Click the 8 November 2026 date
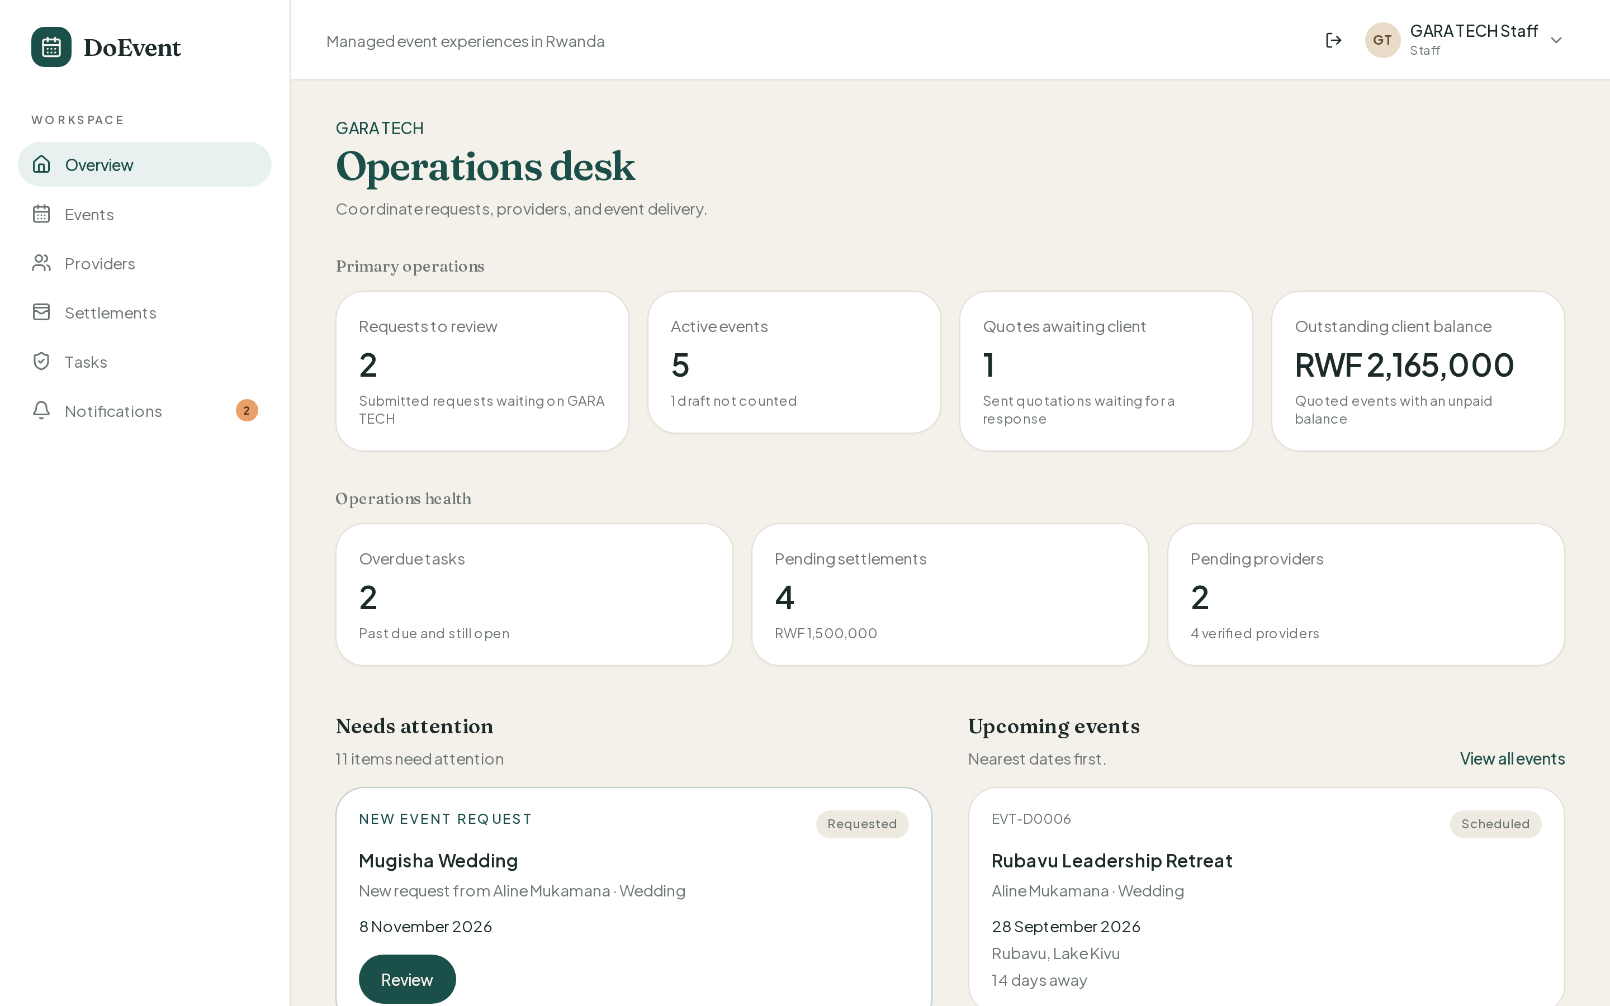Screen dimensions: 1610x1006 click(426, 927)
